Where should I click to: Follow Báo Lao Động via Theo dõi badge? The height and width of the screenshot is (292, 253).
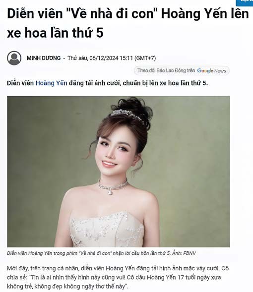[x=182, y=71]
